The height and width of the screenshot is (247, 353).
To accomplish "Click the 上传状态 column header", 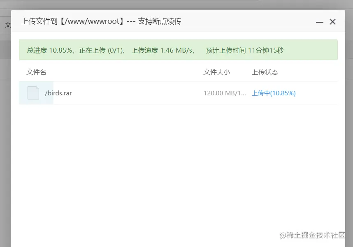I will pos(265,72).
